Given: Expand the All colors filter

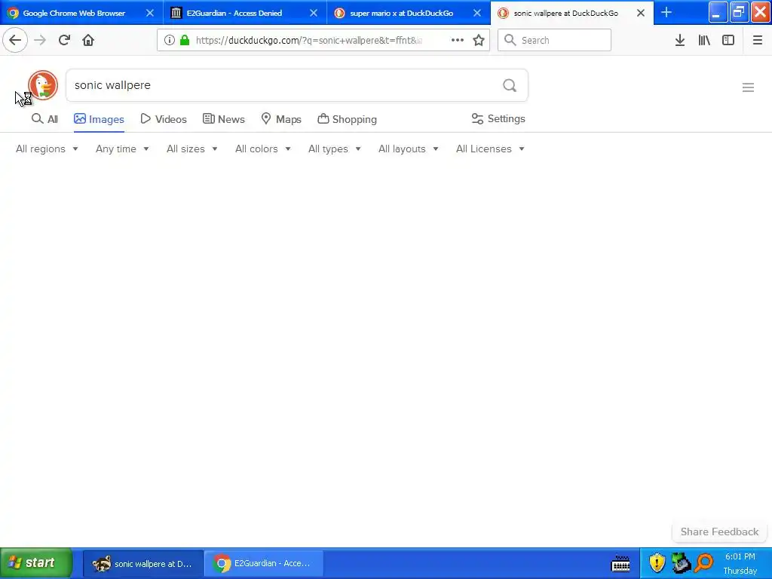Looking at the screenshot, I should click(x=263, y=149).
